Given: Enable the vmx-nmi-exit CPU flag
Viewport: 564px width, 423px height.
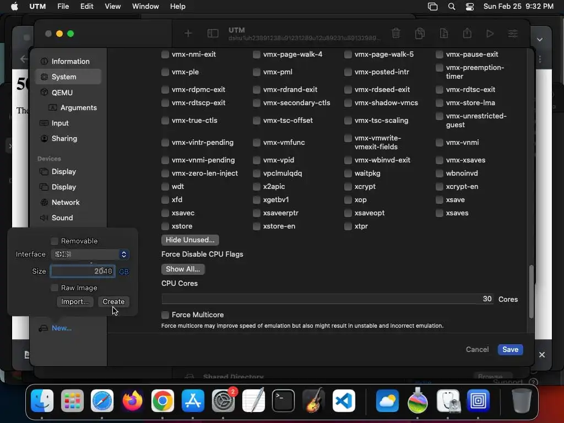Looking at the screenshot, I should click(165, 55).
